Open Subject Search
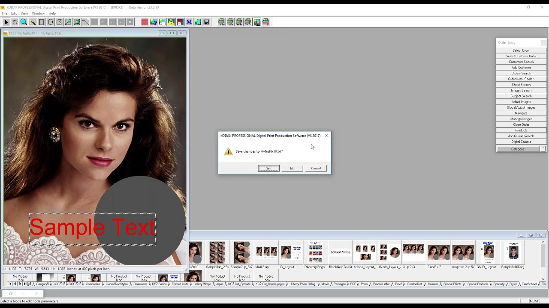The height and width of the screenshot is (308, 549). coord(521,96)
